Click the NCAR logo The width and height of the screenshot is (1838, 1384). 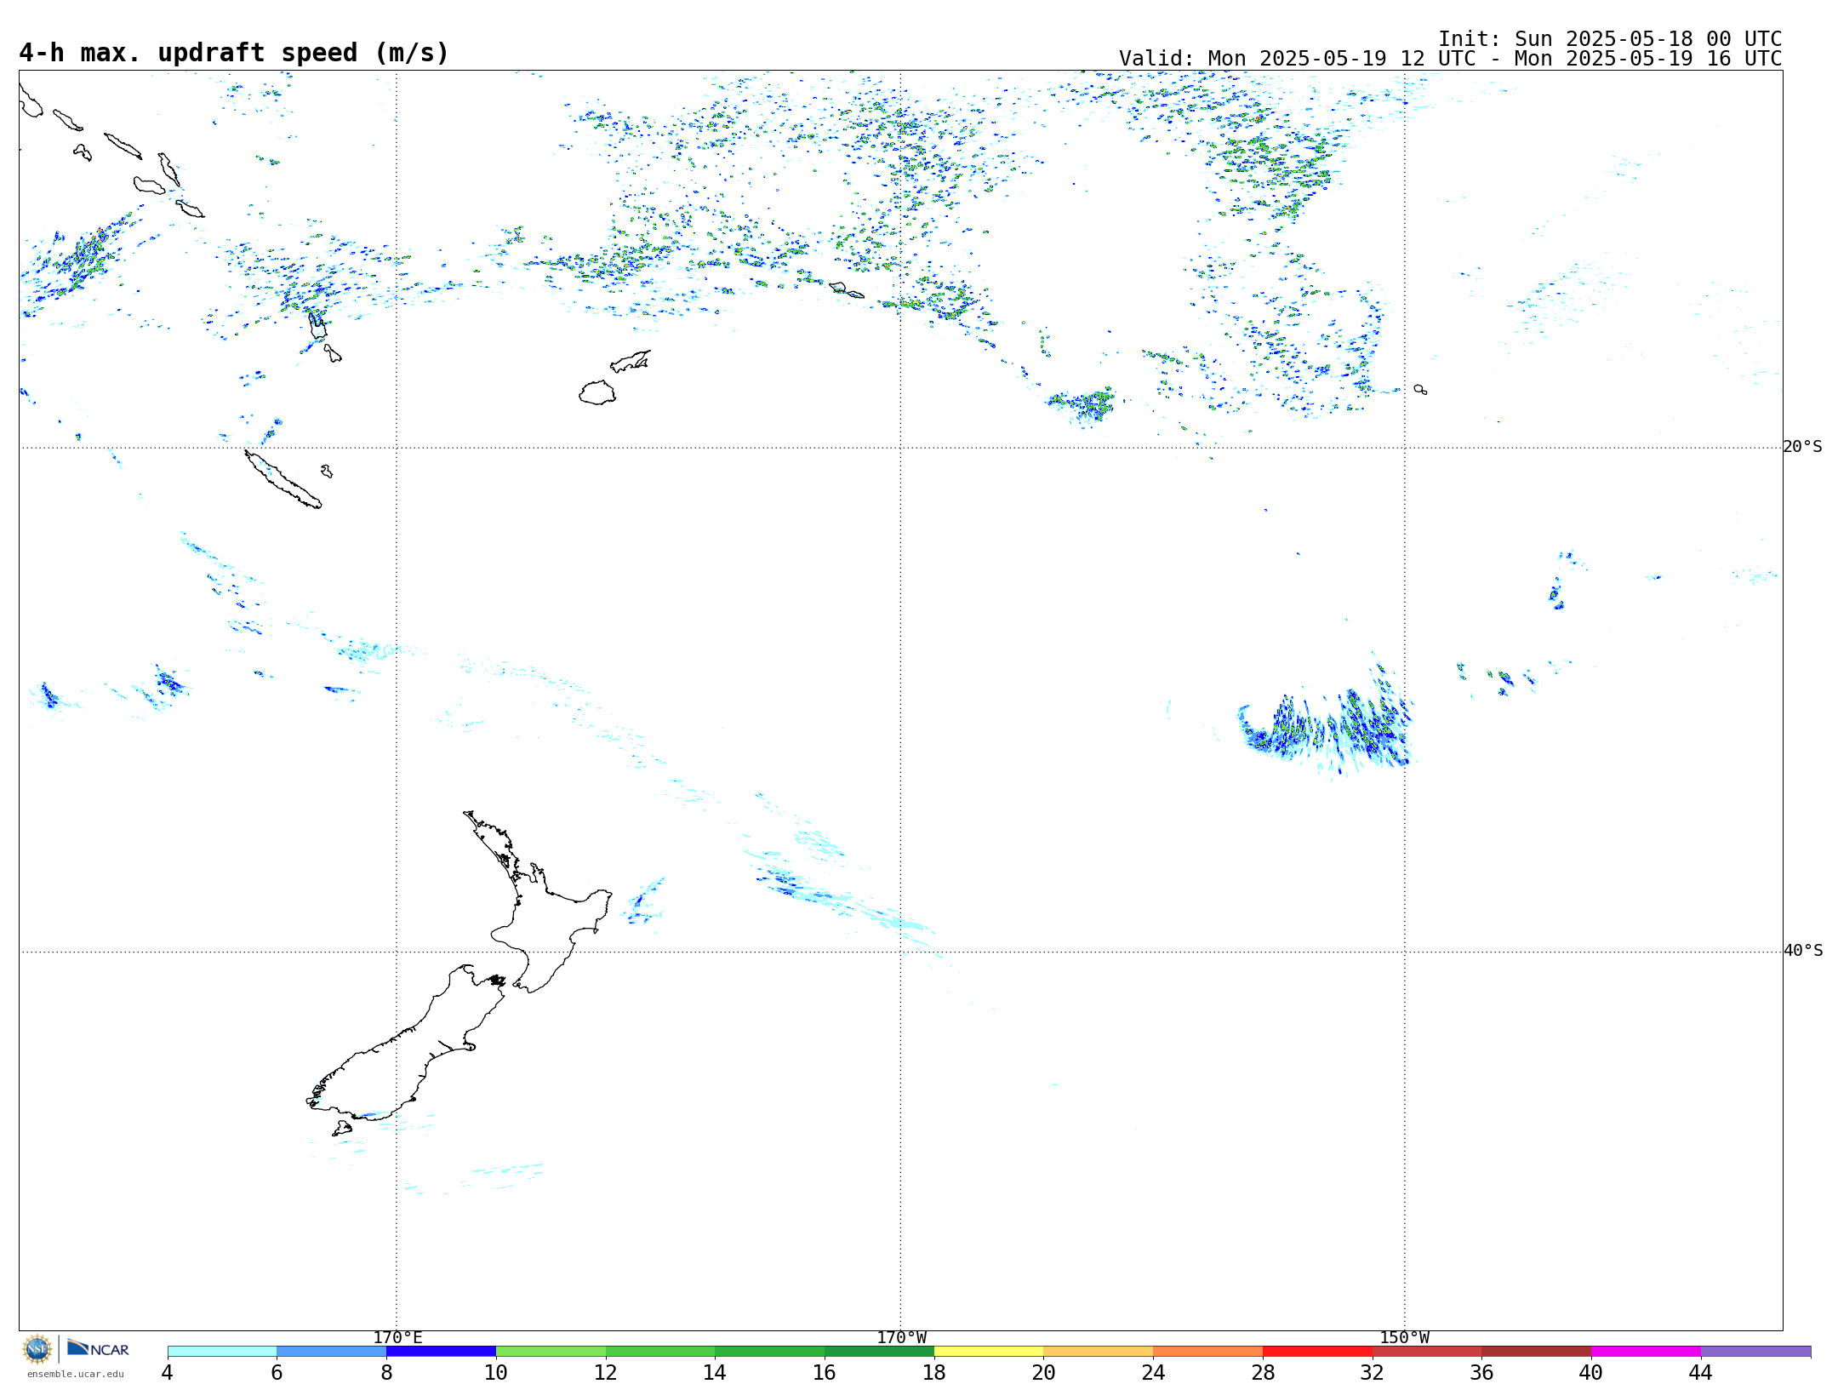pos(98,1348)
